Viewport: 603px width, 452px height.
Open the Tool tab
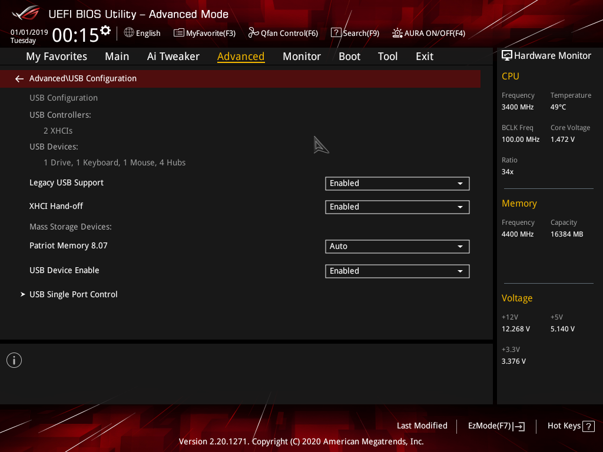tap(387, 56)
